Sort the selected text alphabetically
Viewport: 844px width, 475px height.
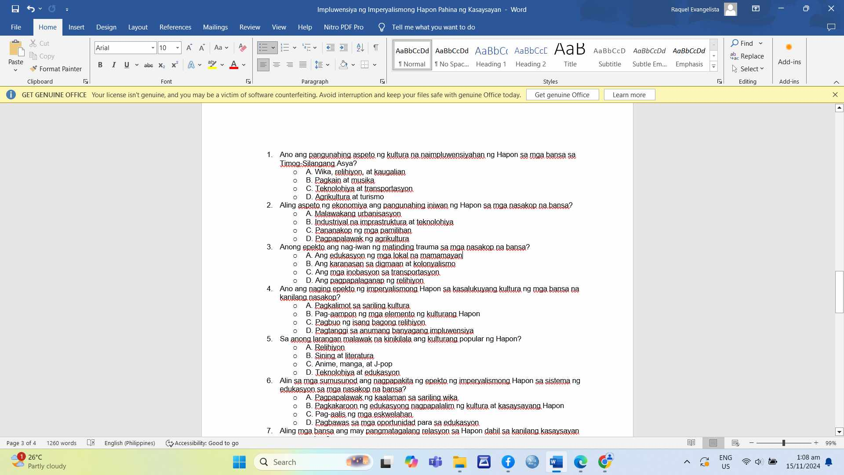click(x=360, y=47)
